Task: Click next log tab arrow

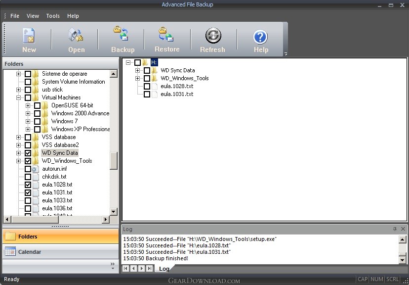Action: tap(141, 268)
